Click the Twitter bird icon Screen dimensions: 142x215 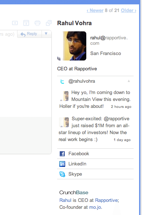point(62,82)
